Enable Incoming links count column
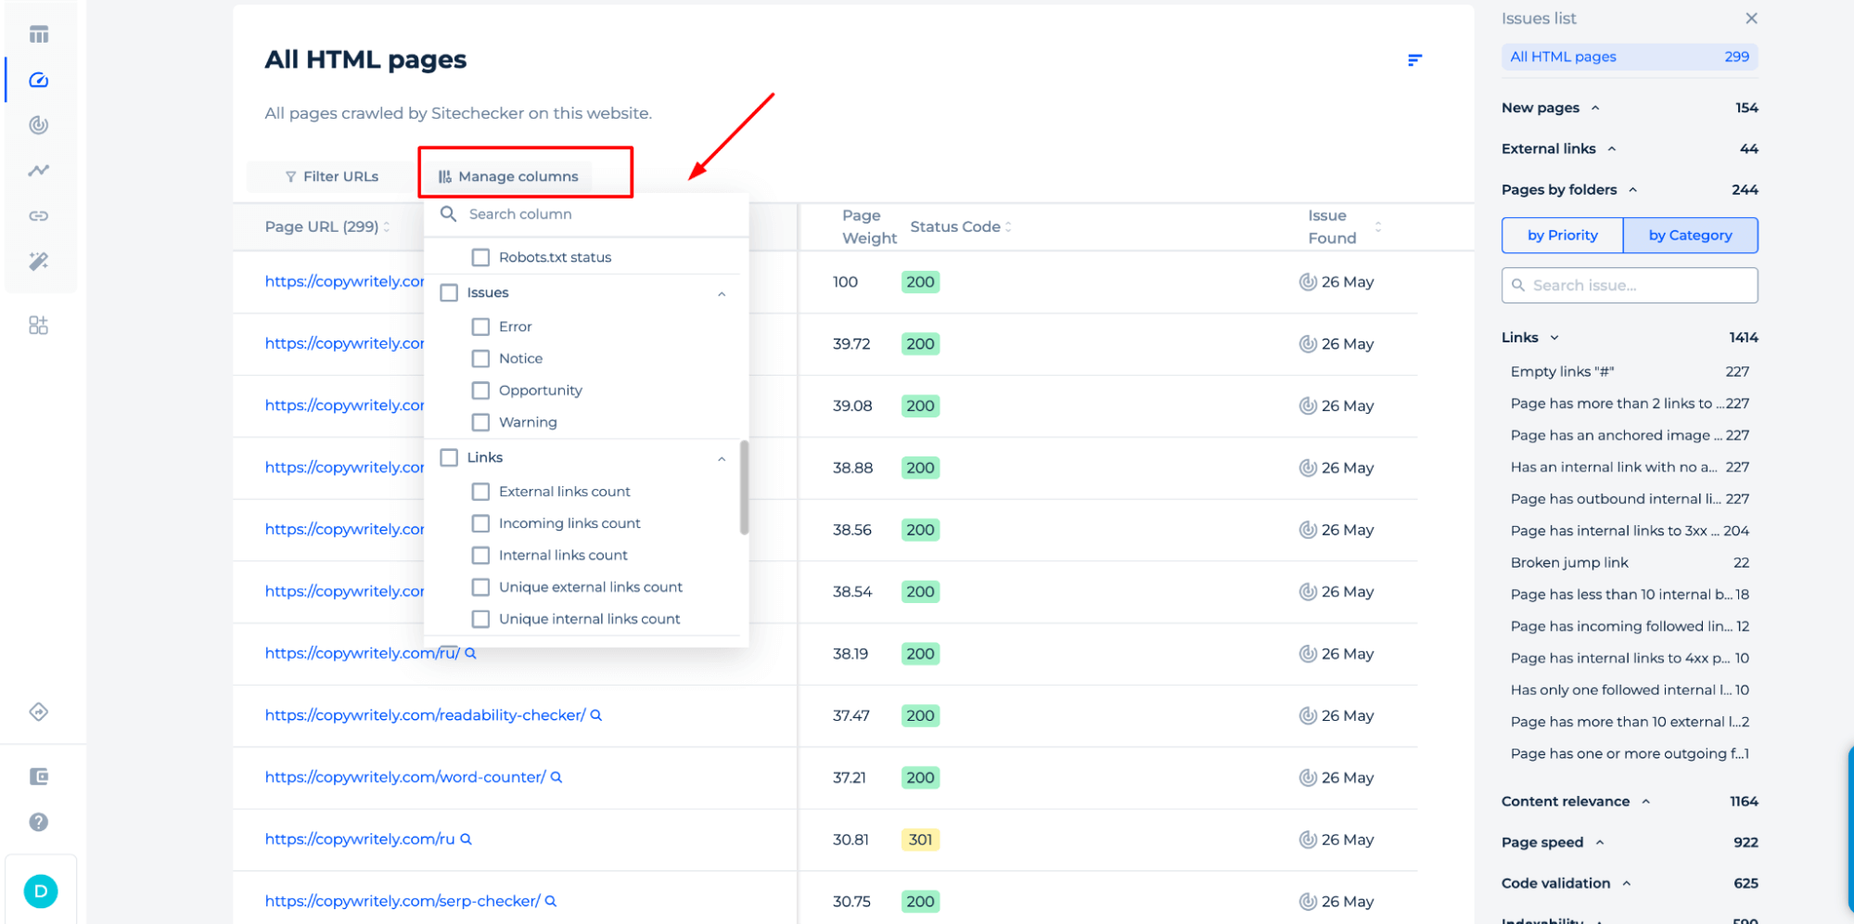This screenshot has width=1854, height=924. pos(480,523)
